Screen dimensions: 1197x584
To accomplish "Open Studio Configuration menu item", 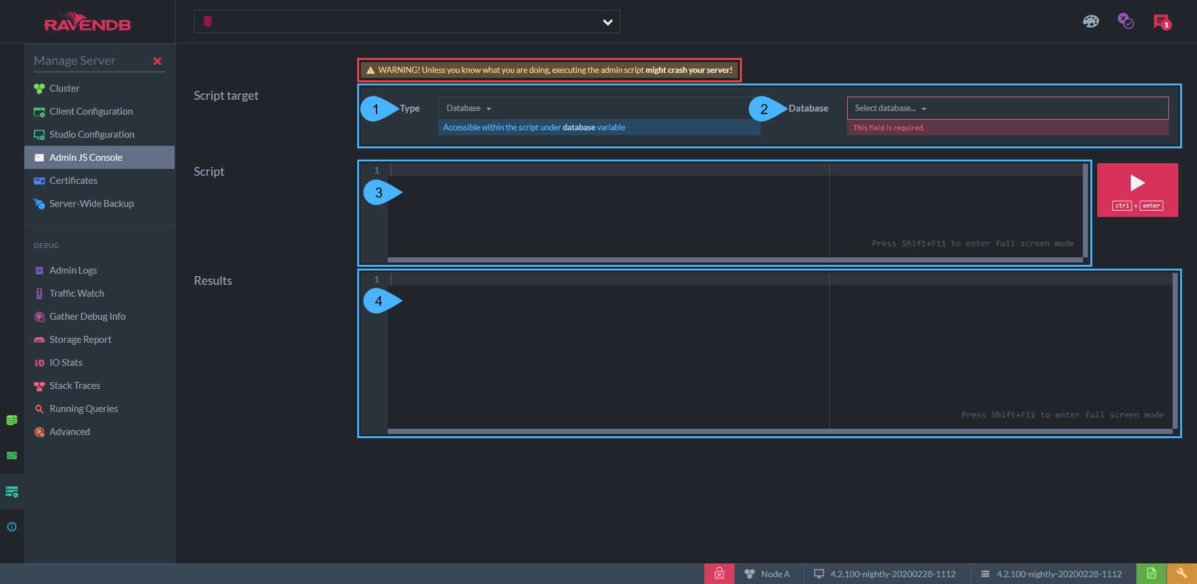I will coord(99,135).
